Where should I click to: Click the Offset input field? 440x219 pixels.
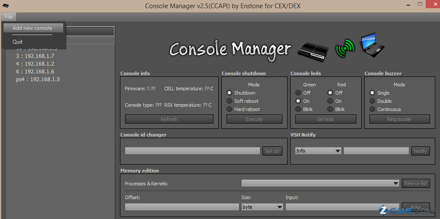(x=182, y=207)
